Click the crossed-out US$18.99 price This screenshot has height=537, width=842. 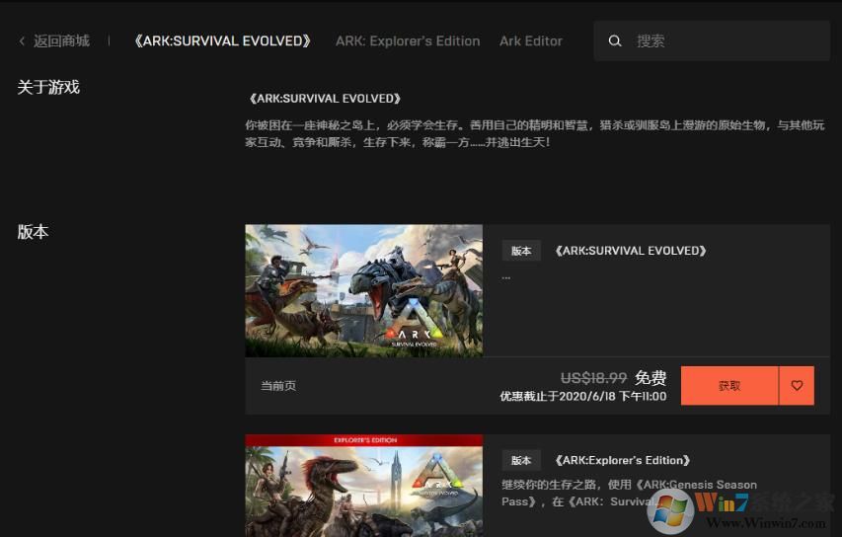594,378
